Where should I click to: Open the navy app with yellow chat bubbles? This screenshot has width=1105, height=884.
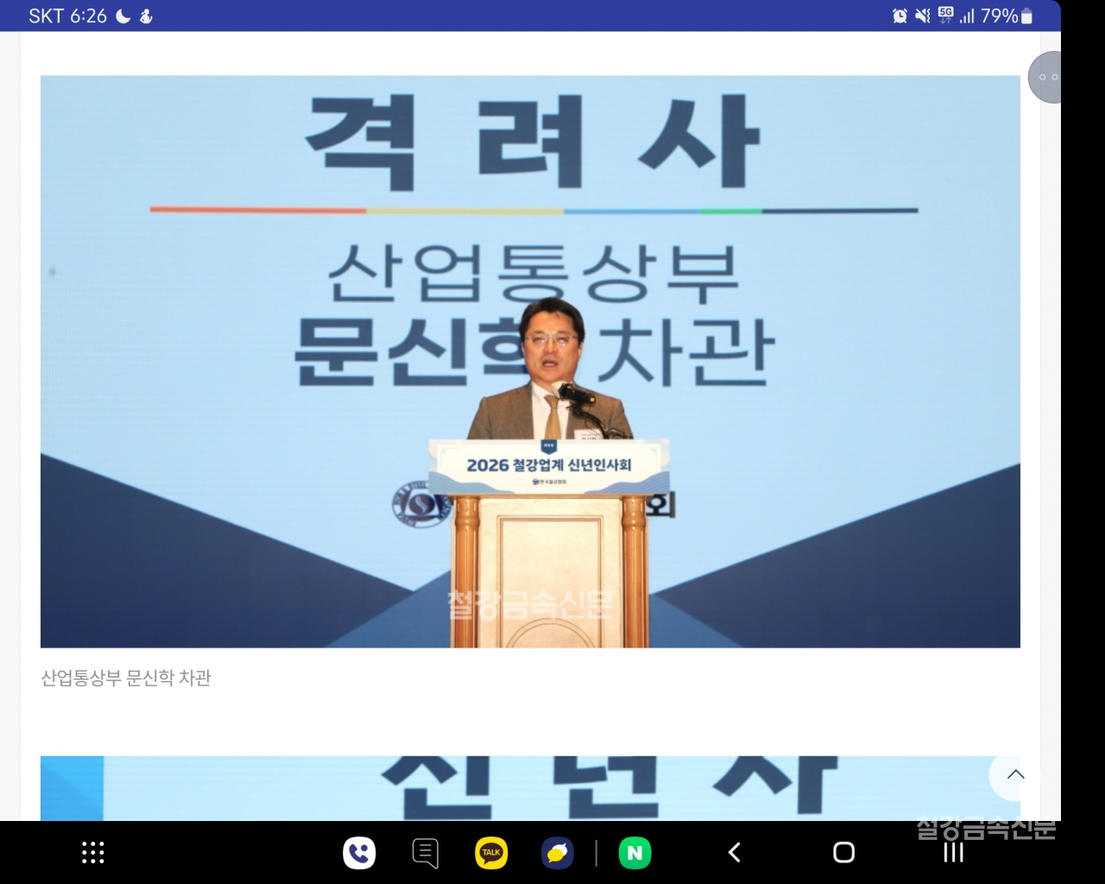pyautogui.click(x=558, y=853)
